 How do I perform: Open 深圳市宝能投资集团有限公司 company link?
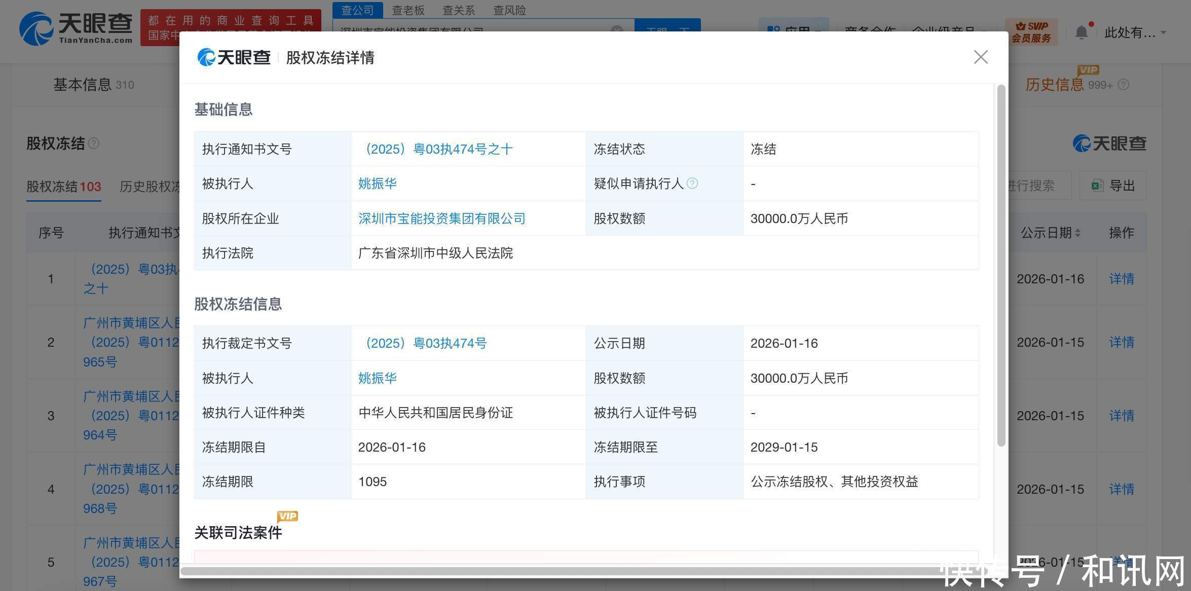pyautogui.click(x=441, y=218)
